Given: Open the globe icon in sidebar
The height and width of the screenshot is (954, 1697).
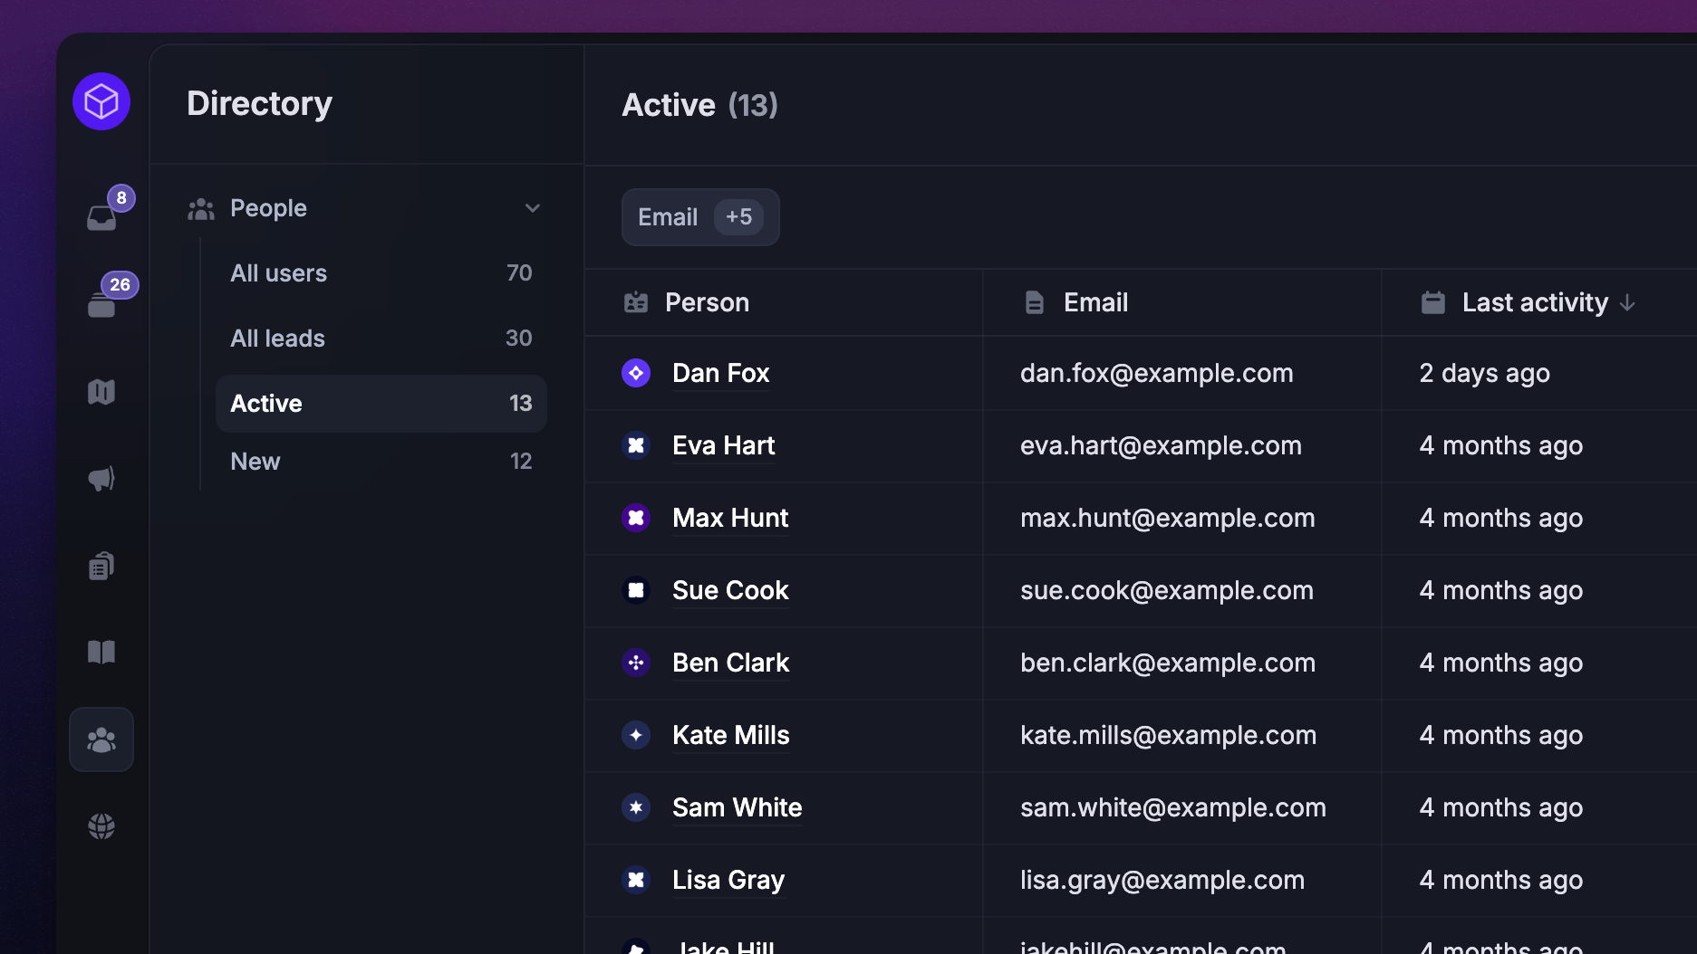Looking at the screenshot, I should coord(101,826).
